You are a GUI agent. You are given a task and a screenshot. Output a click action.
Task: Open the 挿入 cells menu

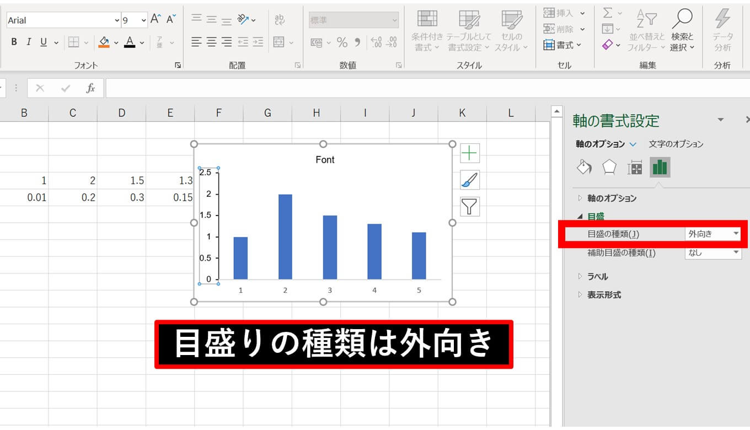564,13
